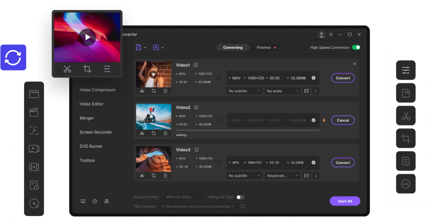Enable the Merge All Files toggle
The width and height of the screenshot is (427, 224).
tap(240, 197)
